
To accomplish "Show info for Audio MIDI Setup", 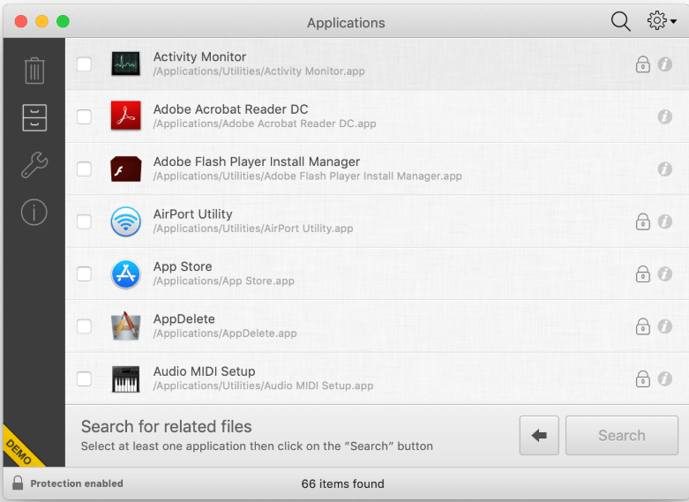I will pyautogui.click(x=665, y=378).
